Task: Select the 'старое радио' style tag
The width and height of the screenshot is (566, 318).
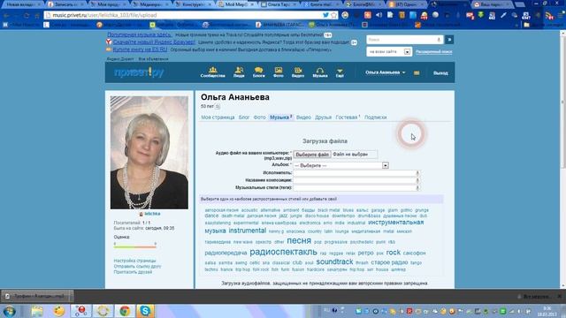Action: (389, 262)
